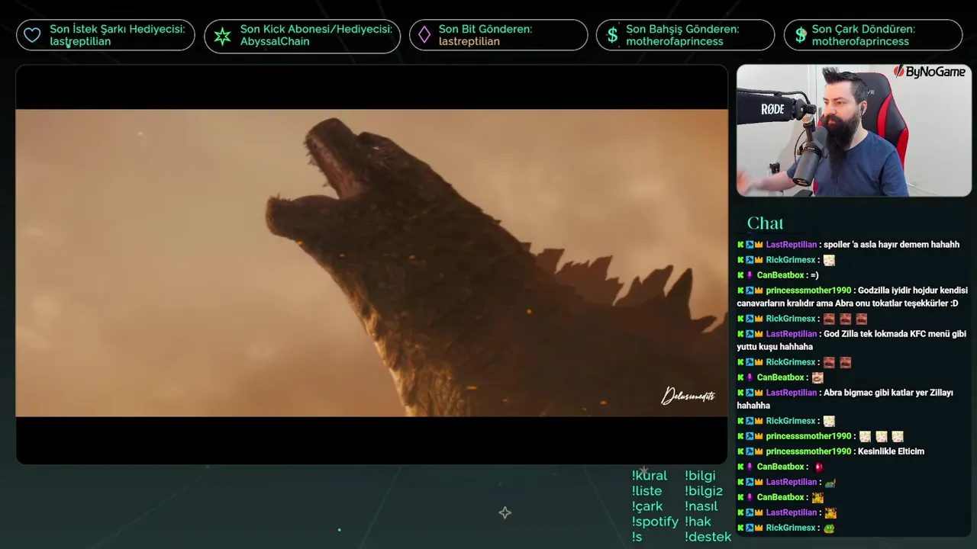Click the emoji in CanBeatbox's message below 'yuttu kuşu'

(x=818, y=377)
